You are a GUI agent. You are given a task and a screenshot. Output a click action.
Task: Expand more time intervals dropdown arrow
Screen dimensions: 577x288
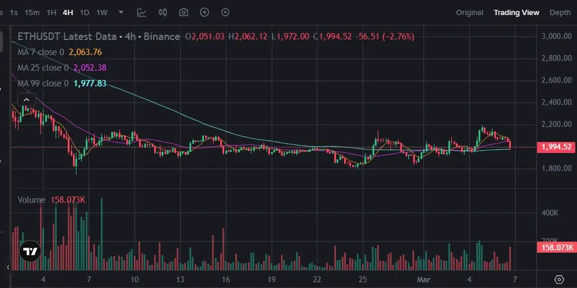(x=120, y=12)
